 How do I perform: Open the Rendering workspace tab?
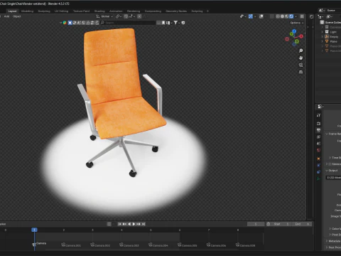[x=134, y=11]
